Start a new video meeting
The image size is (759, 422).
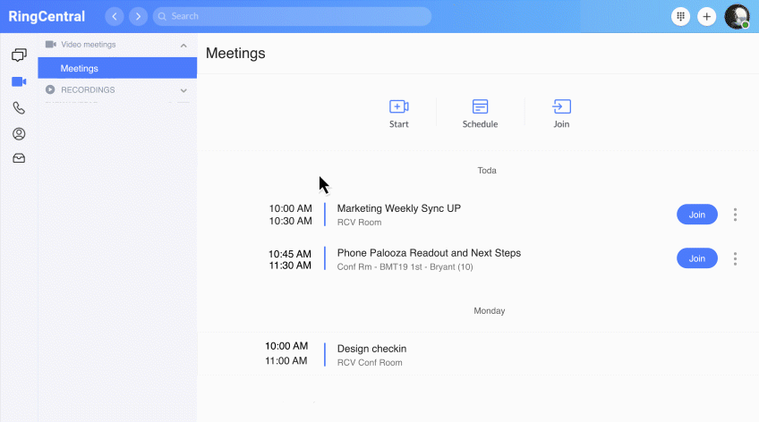click(x=399, y=114)
